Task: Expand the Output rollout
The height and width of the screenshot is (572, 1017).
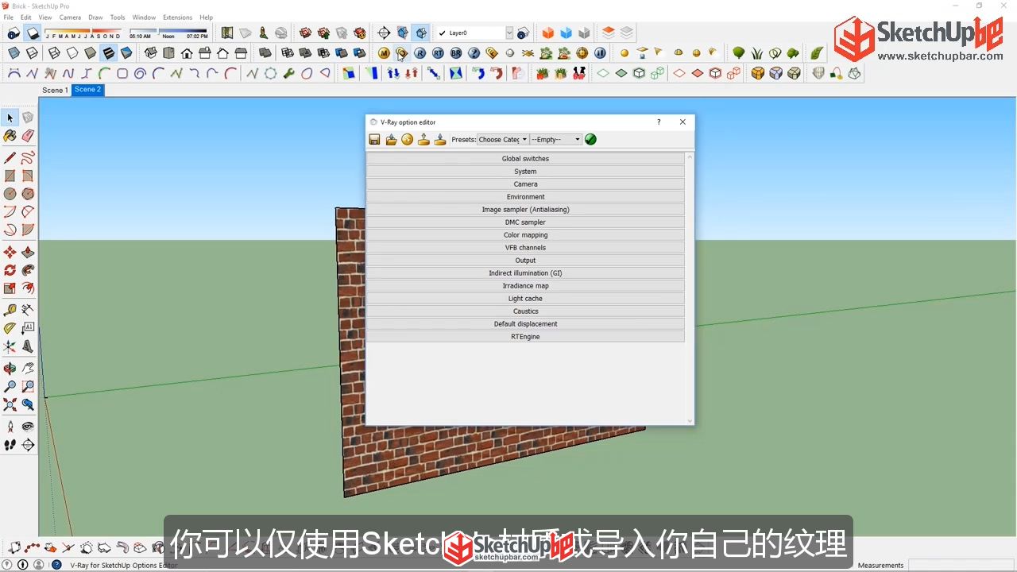Action: tap(525, 261)
